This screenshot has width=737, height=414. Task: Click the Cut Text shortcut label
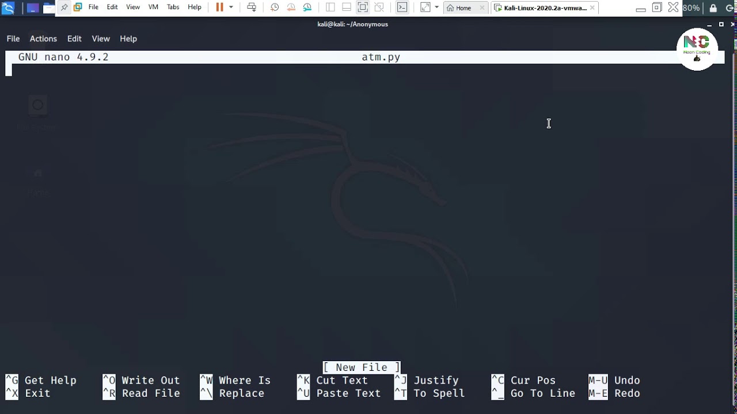(342, 380)
